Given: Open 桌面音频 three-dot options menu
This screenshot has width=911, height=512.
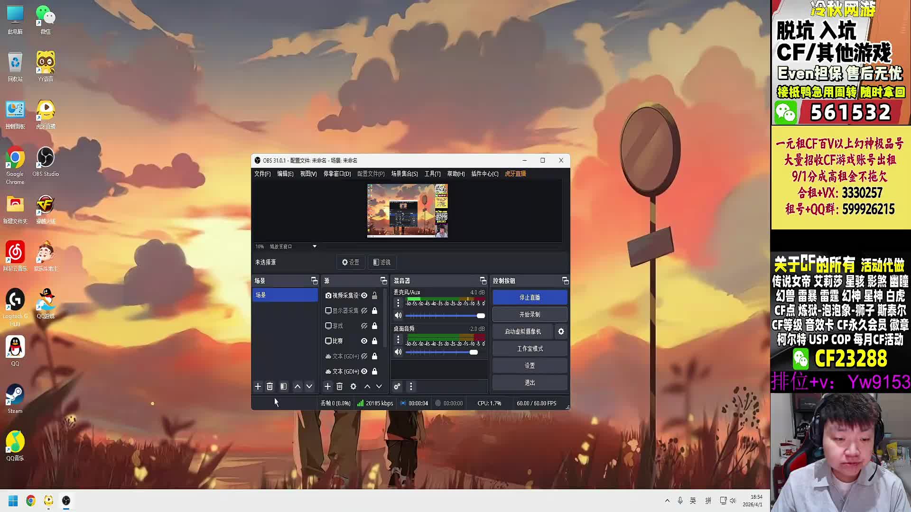Looking at the screenshot, I should click(x=398, y=339).
